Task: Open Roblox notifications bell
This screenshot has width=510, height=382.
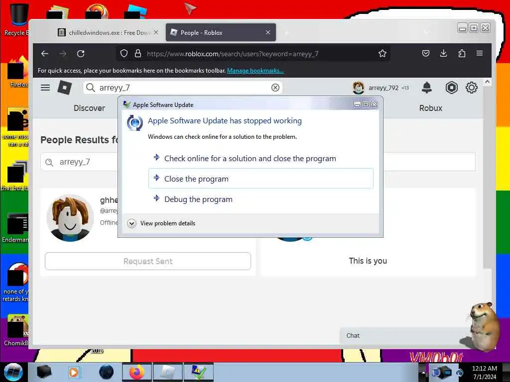Action: tap(426, 88)
